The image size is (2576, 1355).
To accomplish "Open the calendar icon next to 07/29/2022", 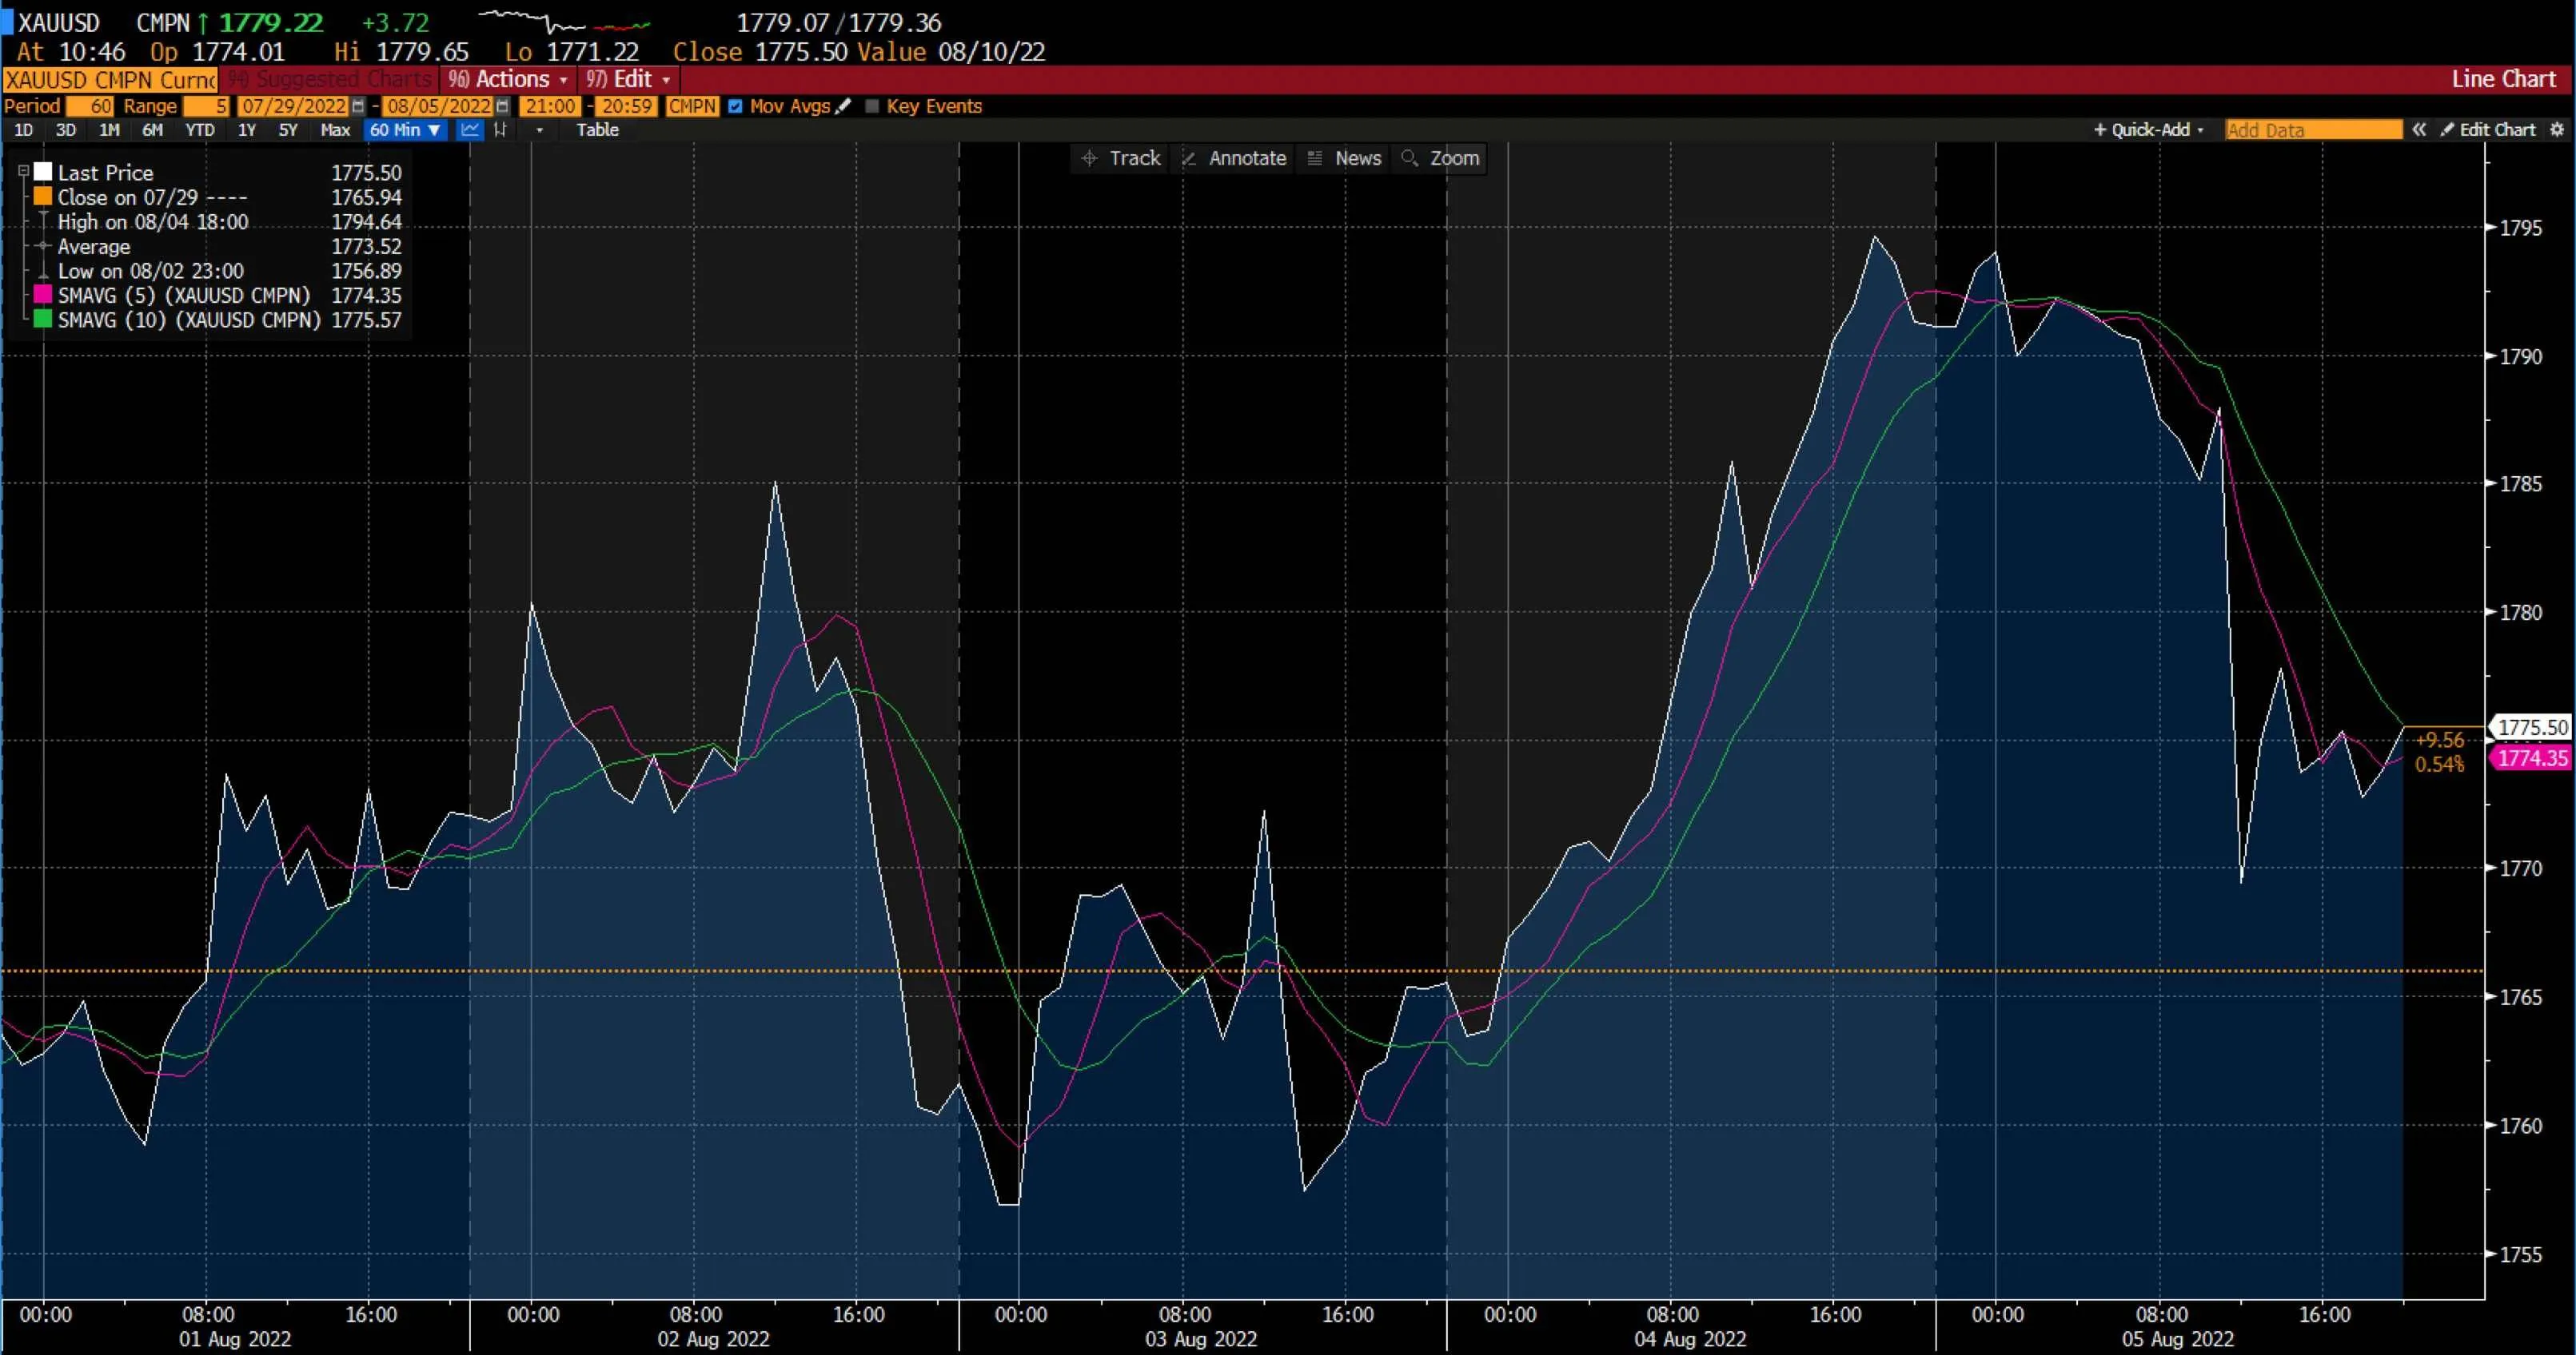I will [x=356, y=106].
